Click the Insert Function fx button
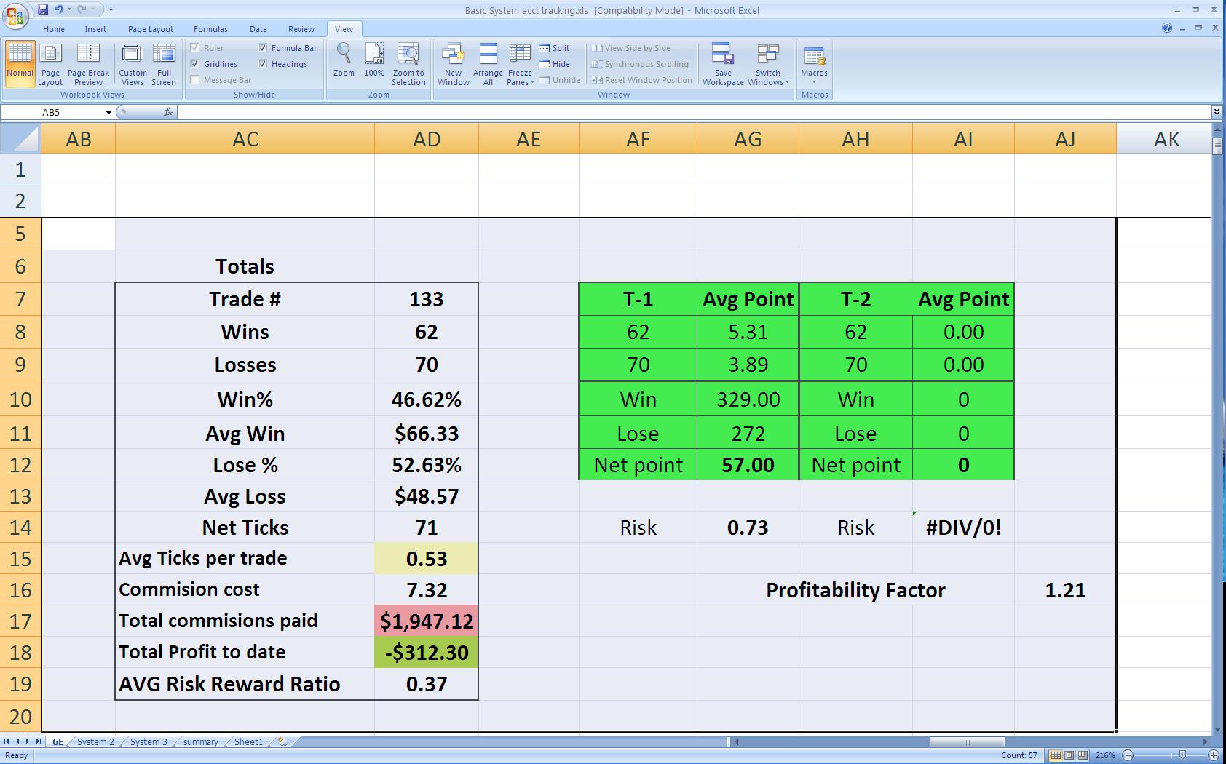The height and width of the screenshot is (764, 1226). point(168,112)
